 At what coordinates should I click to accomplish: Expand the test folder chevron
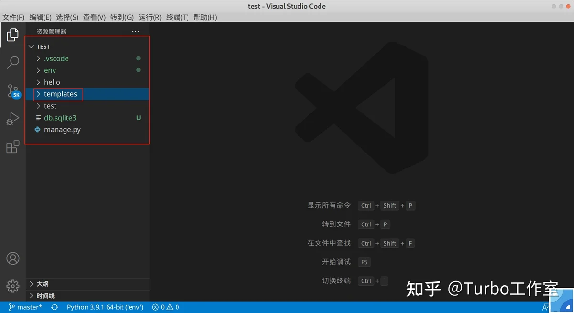tap(38, 106)
